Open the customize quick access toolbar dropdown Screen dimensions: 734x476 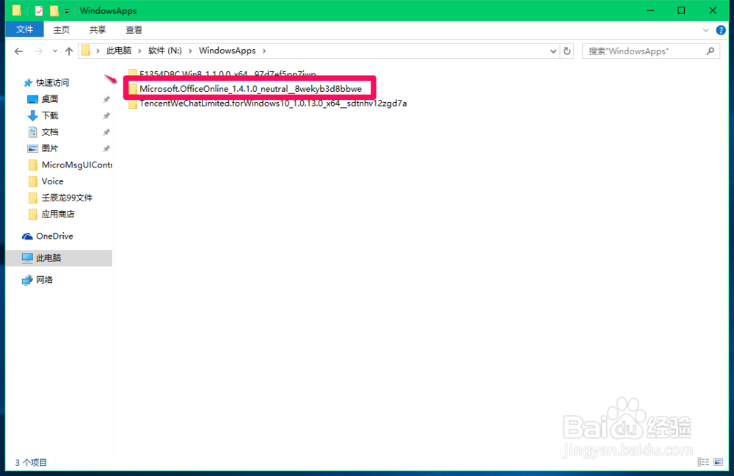coord(67,11)
